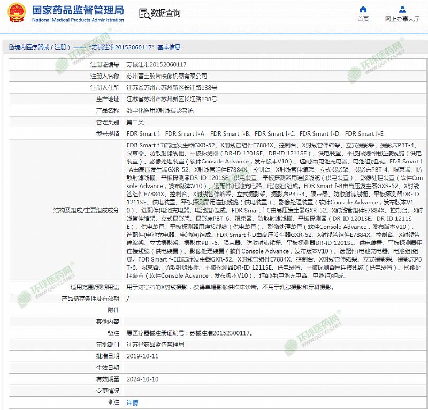The image size is (428, 410).
Task: Click the model list starting with FDR Smart f
Action: click(x=255, y=134)
